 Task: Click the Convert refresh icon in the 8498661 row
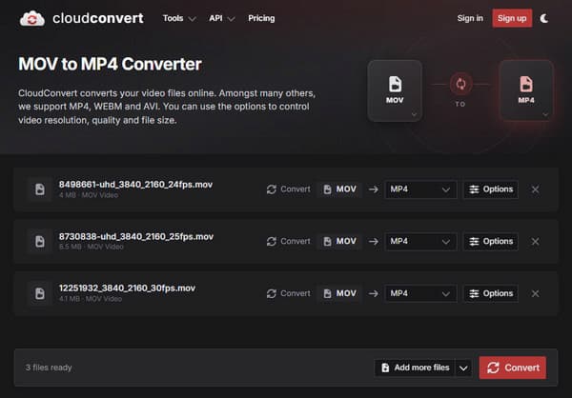271,189
